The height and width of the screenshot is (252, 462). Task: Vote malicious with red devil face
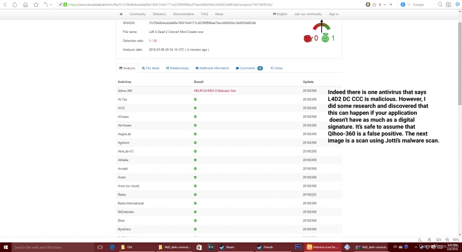click(307, 38)
